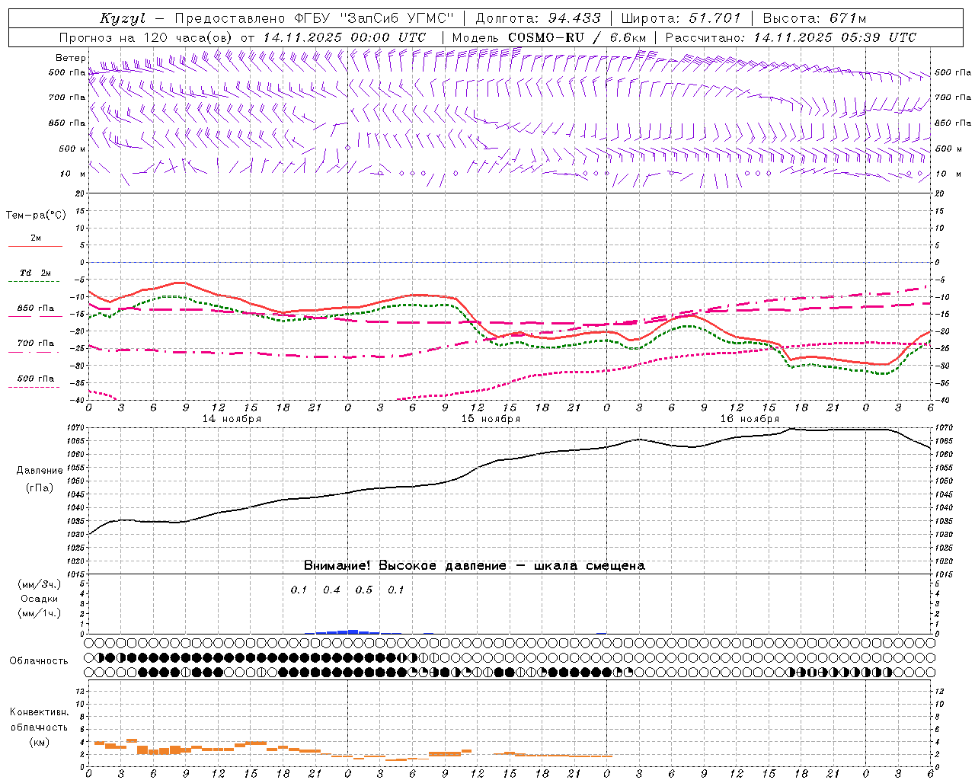Viewport: 975px width, 780px height.
Task: Select the 'Давление' pressure panel label
Action: coord(40,471)
